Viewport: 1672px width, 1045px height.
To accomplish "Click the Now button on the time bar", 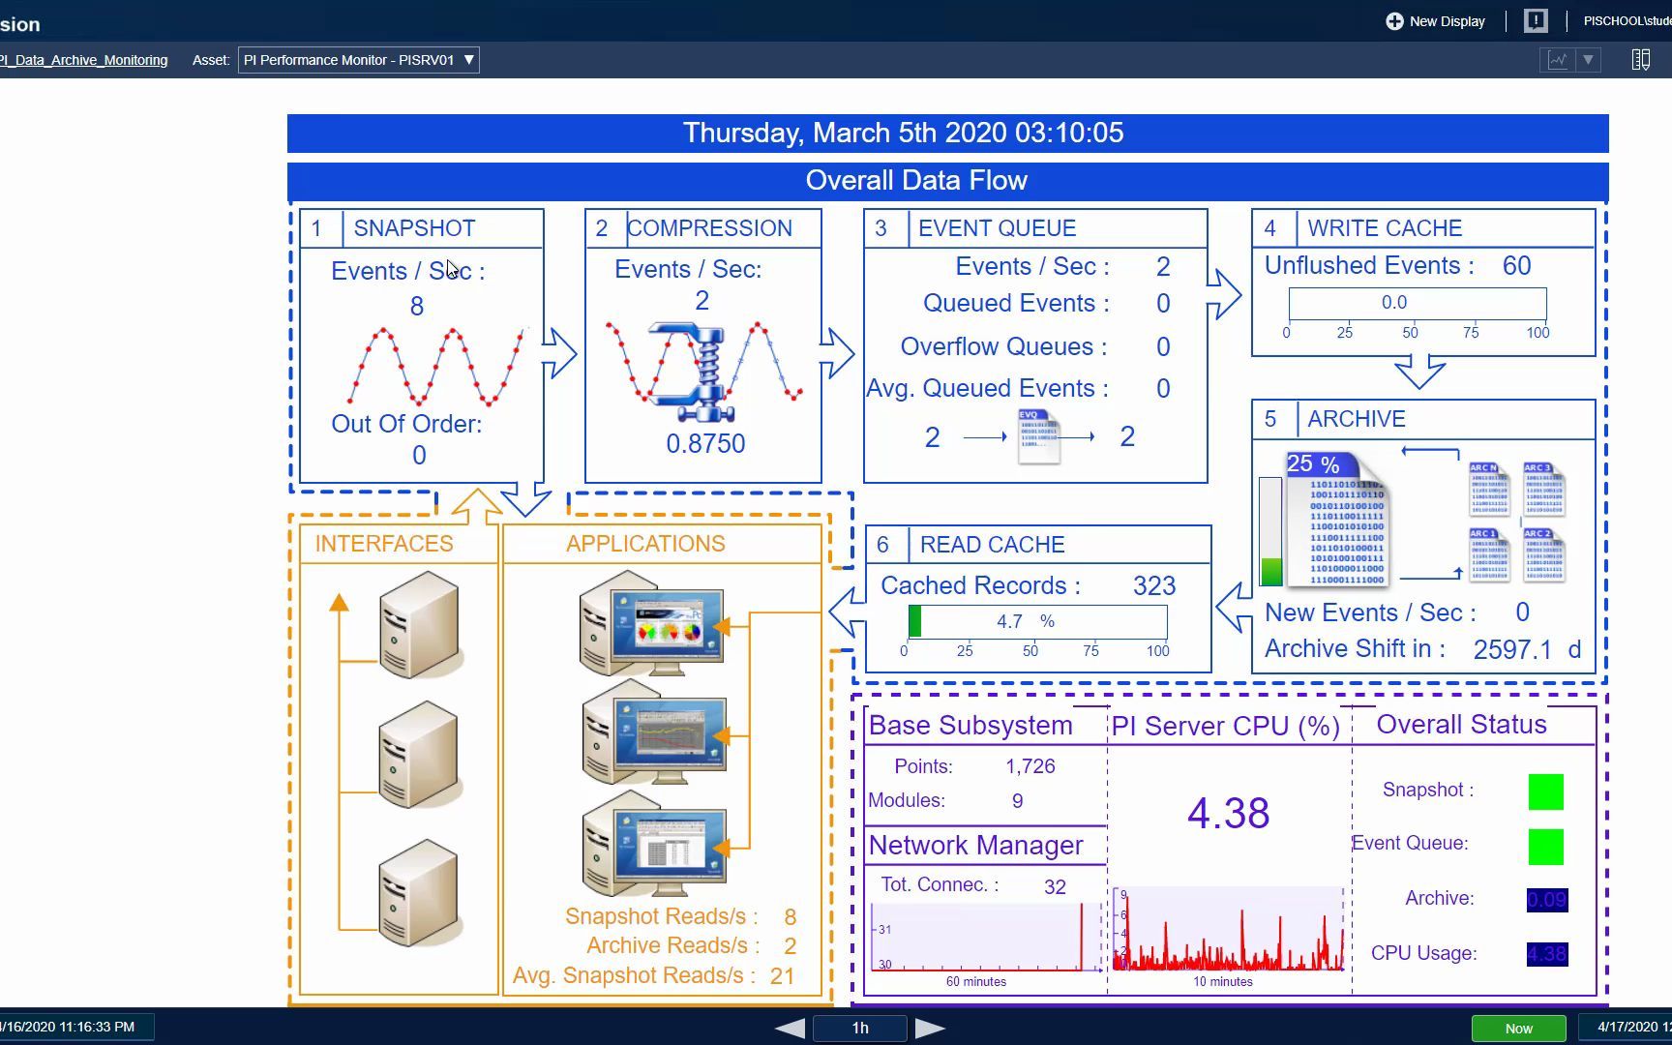I will coord(1517,1028).
